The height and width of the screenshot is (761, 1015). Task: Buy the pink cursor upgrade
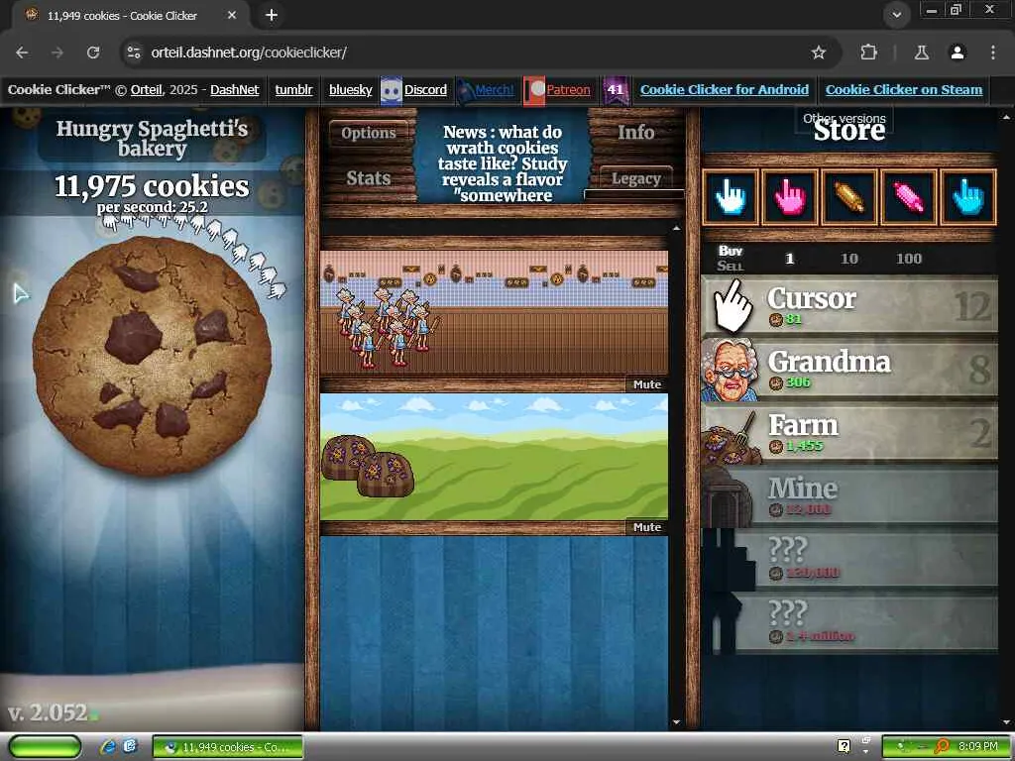tap(790, 197)
